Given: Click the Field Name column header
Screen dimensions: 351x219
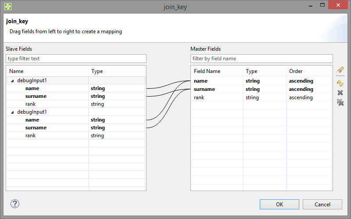Looking at the screenshot, I should (216, 71).
